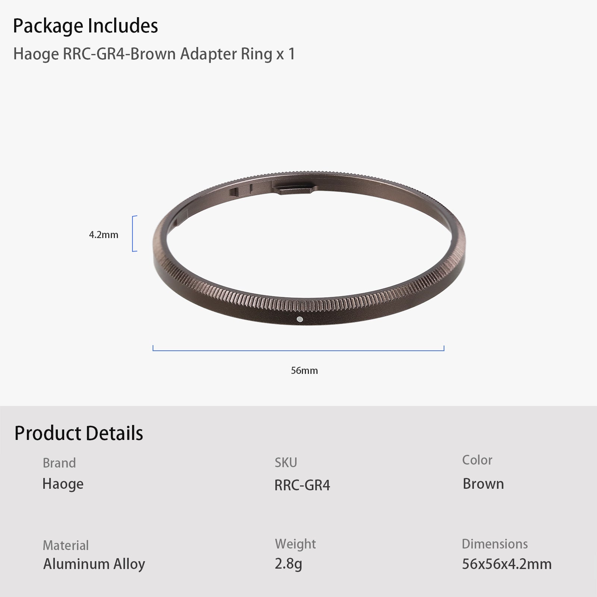Viewport: 597px width, 597px height.
Task: Click the "Weight" field label
Action: [295, 544]
